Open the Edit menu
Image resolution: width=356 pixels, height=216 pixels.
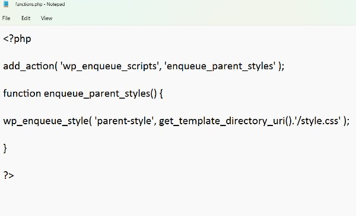tap(26, 18)
